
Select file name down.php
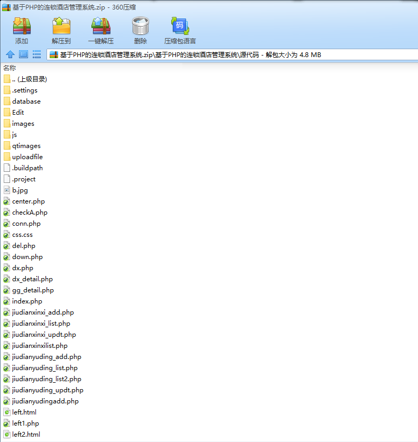tap(27, 257)
